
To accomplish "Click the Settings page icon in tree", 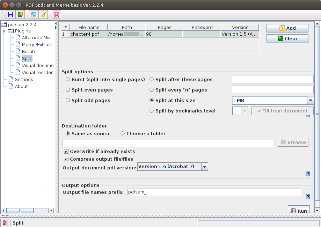I will coord(11,79).
